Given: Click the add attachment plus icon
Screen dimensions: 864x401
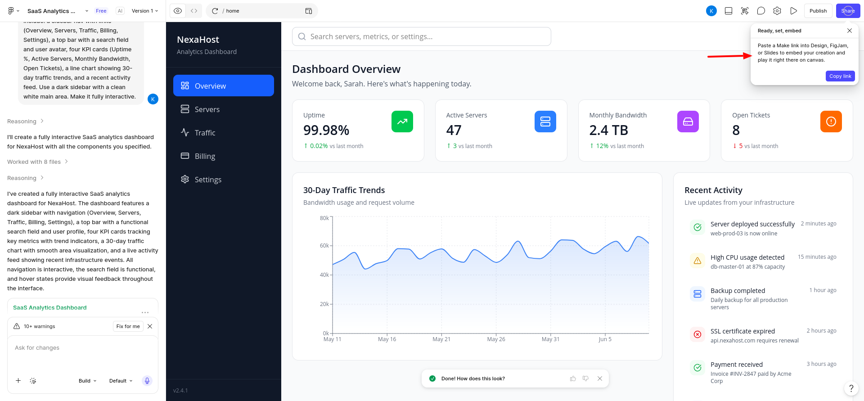Looking at the screenshot, I should tap(18, 381).
